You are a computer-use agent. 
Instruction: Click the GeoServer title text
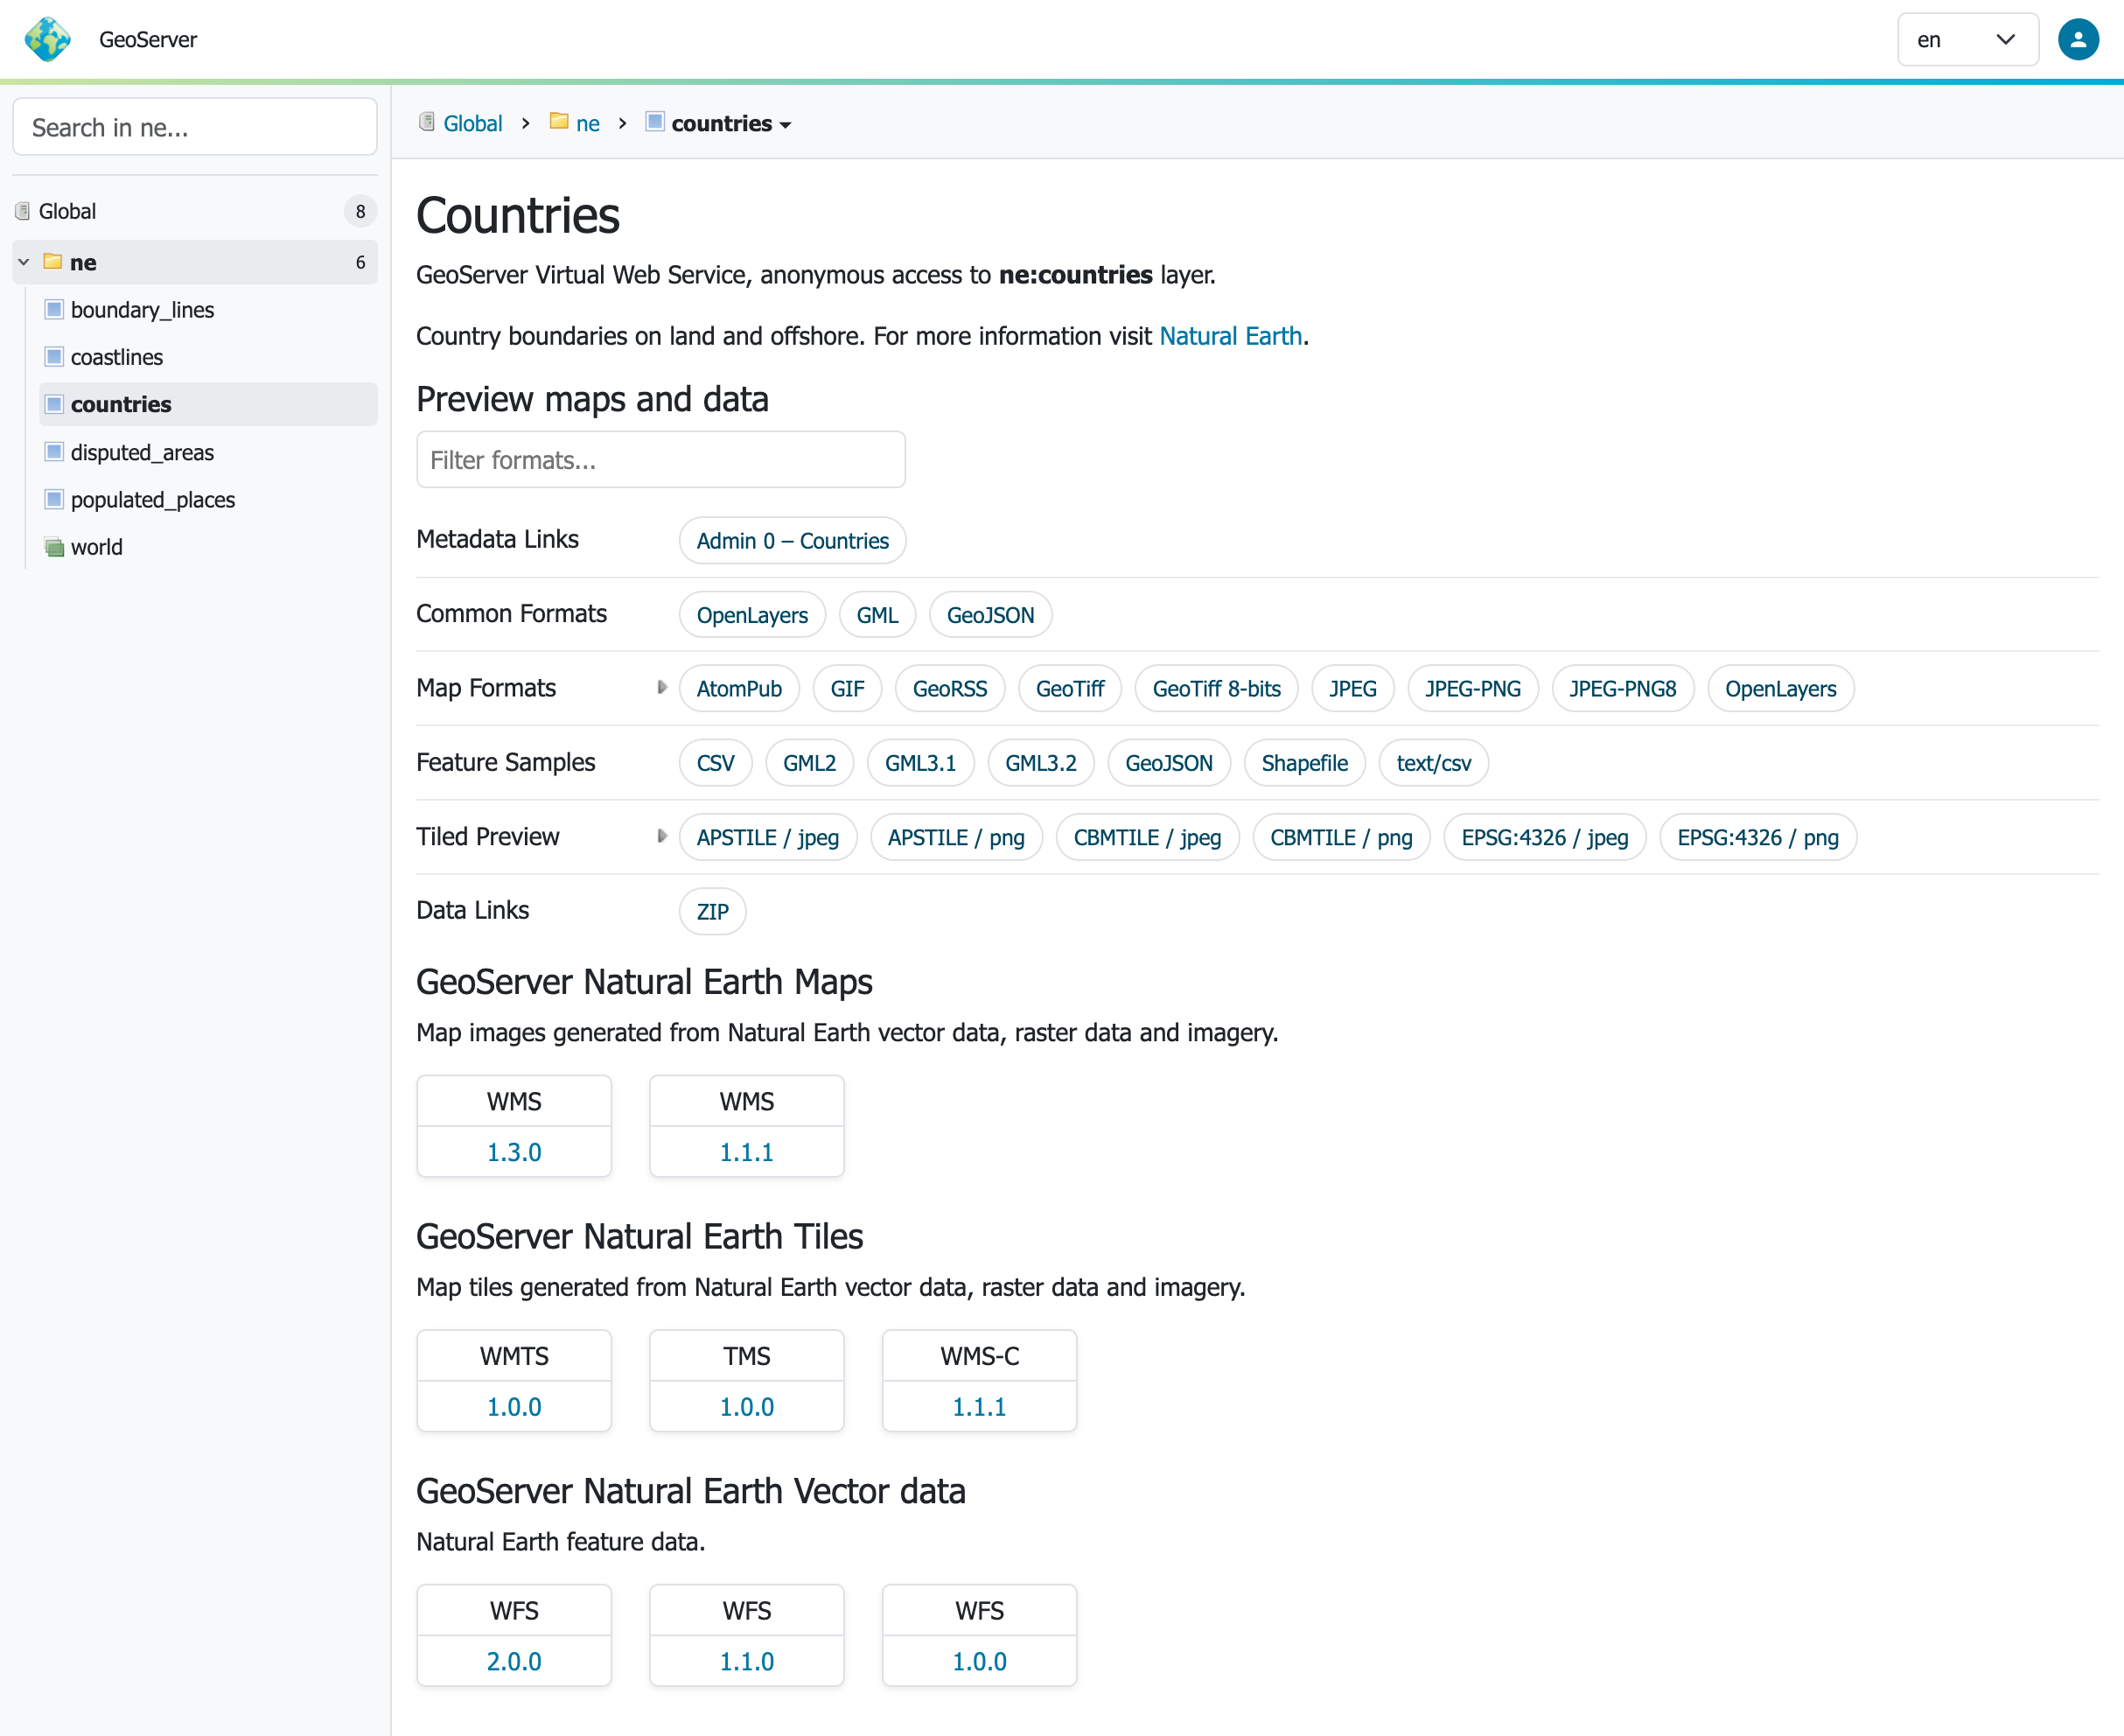[x=148, y=40]
